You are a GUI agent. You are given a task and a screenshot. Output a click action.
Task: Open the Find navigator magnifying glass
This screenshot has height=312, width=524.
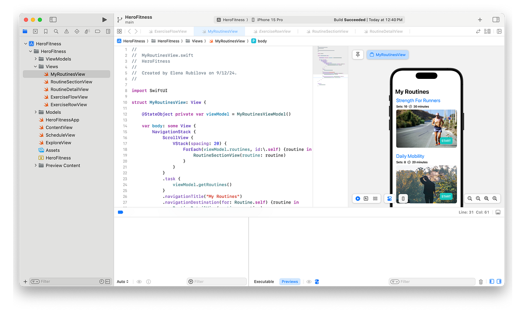click(56, 31)
